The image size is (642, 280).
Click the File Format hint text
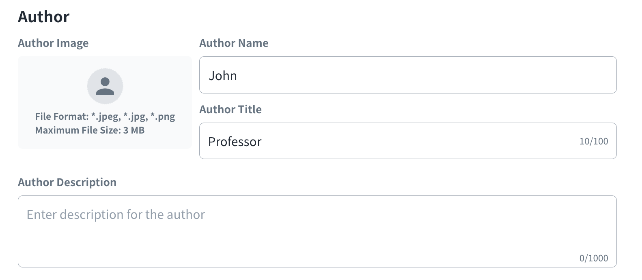105,117
